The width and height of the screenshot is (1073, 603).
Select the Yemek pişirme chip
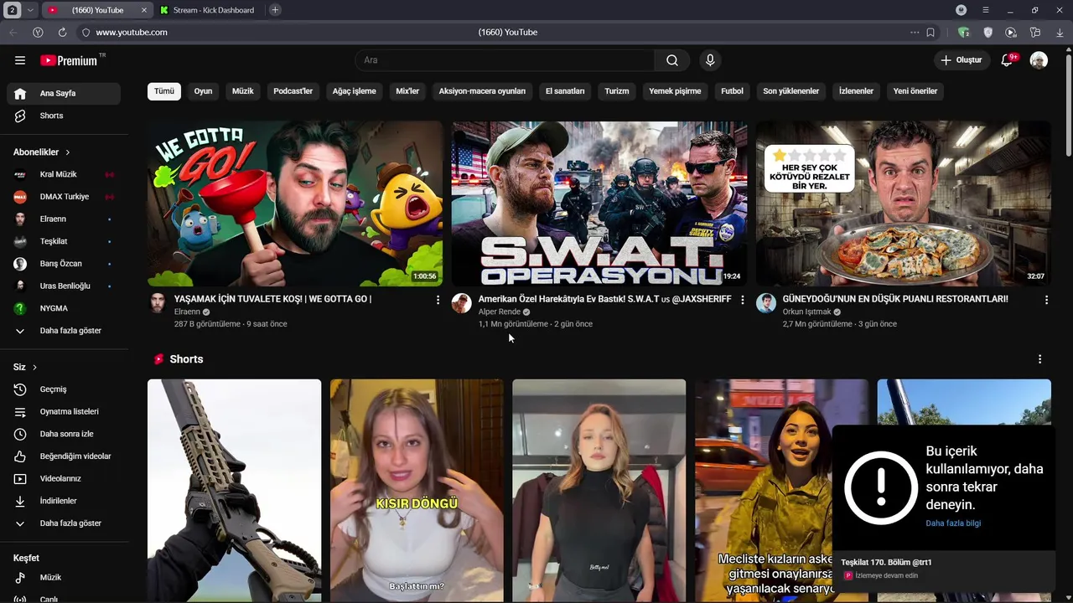click(x=675, y=91)
